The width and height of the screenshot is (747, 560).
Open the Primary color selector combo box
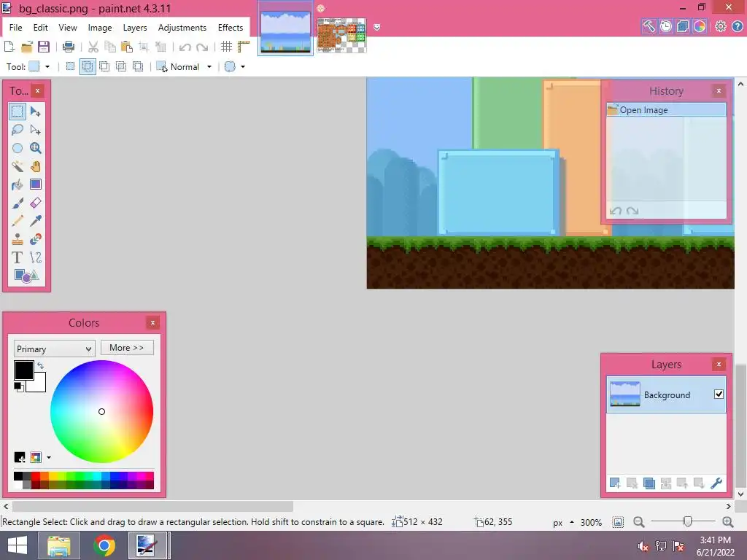pos(54,349)
